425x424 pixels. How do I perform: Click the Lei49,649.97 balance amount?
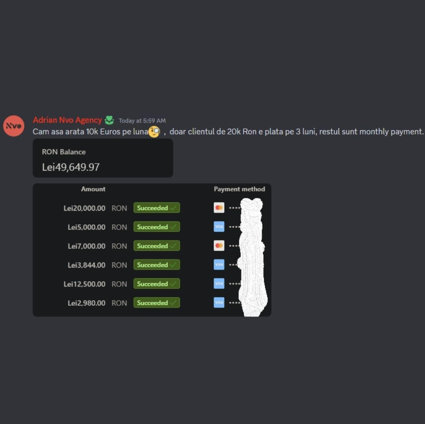pyautogui.click(x=71, y=167)
